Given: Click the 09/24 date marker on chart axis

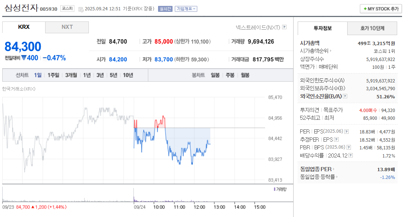Looking at the screenshot, I should 140,207.
